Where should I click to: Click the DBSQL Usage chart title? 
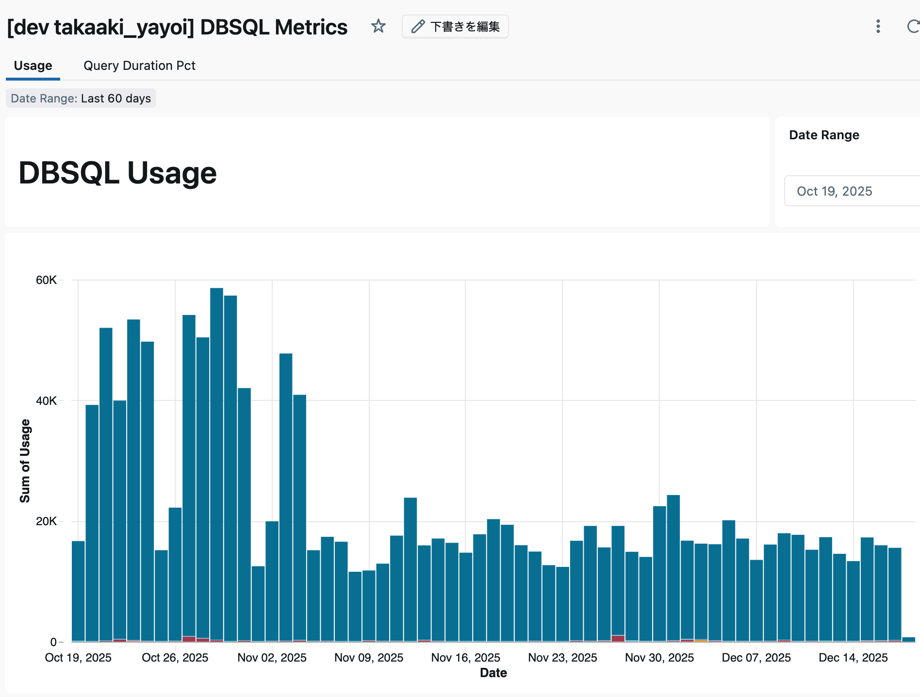click(117, 172)
